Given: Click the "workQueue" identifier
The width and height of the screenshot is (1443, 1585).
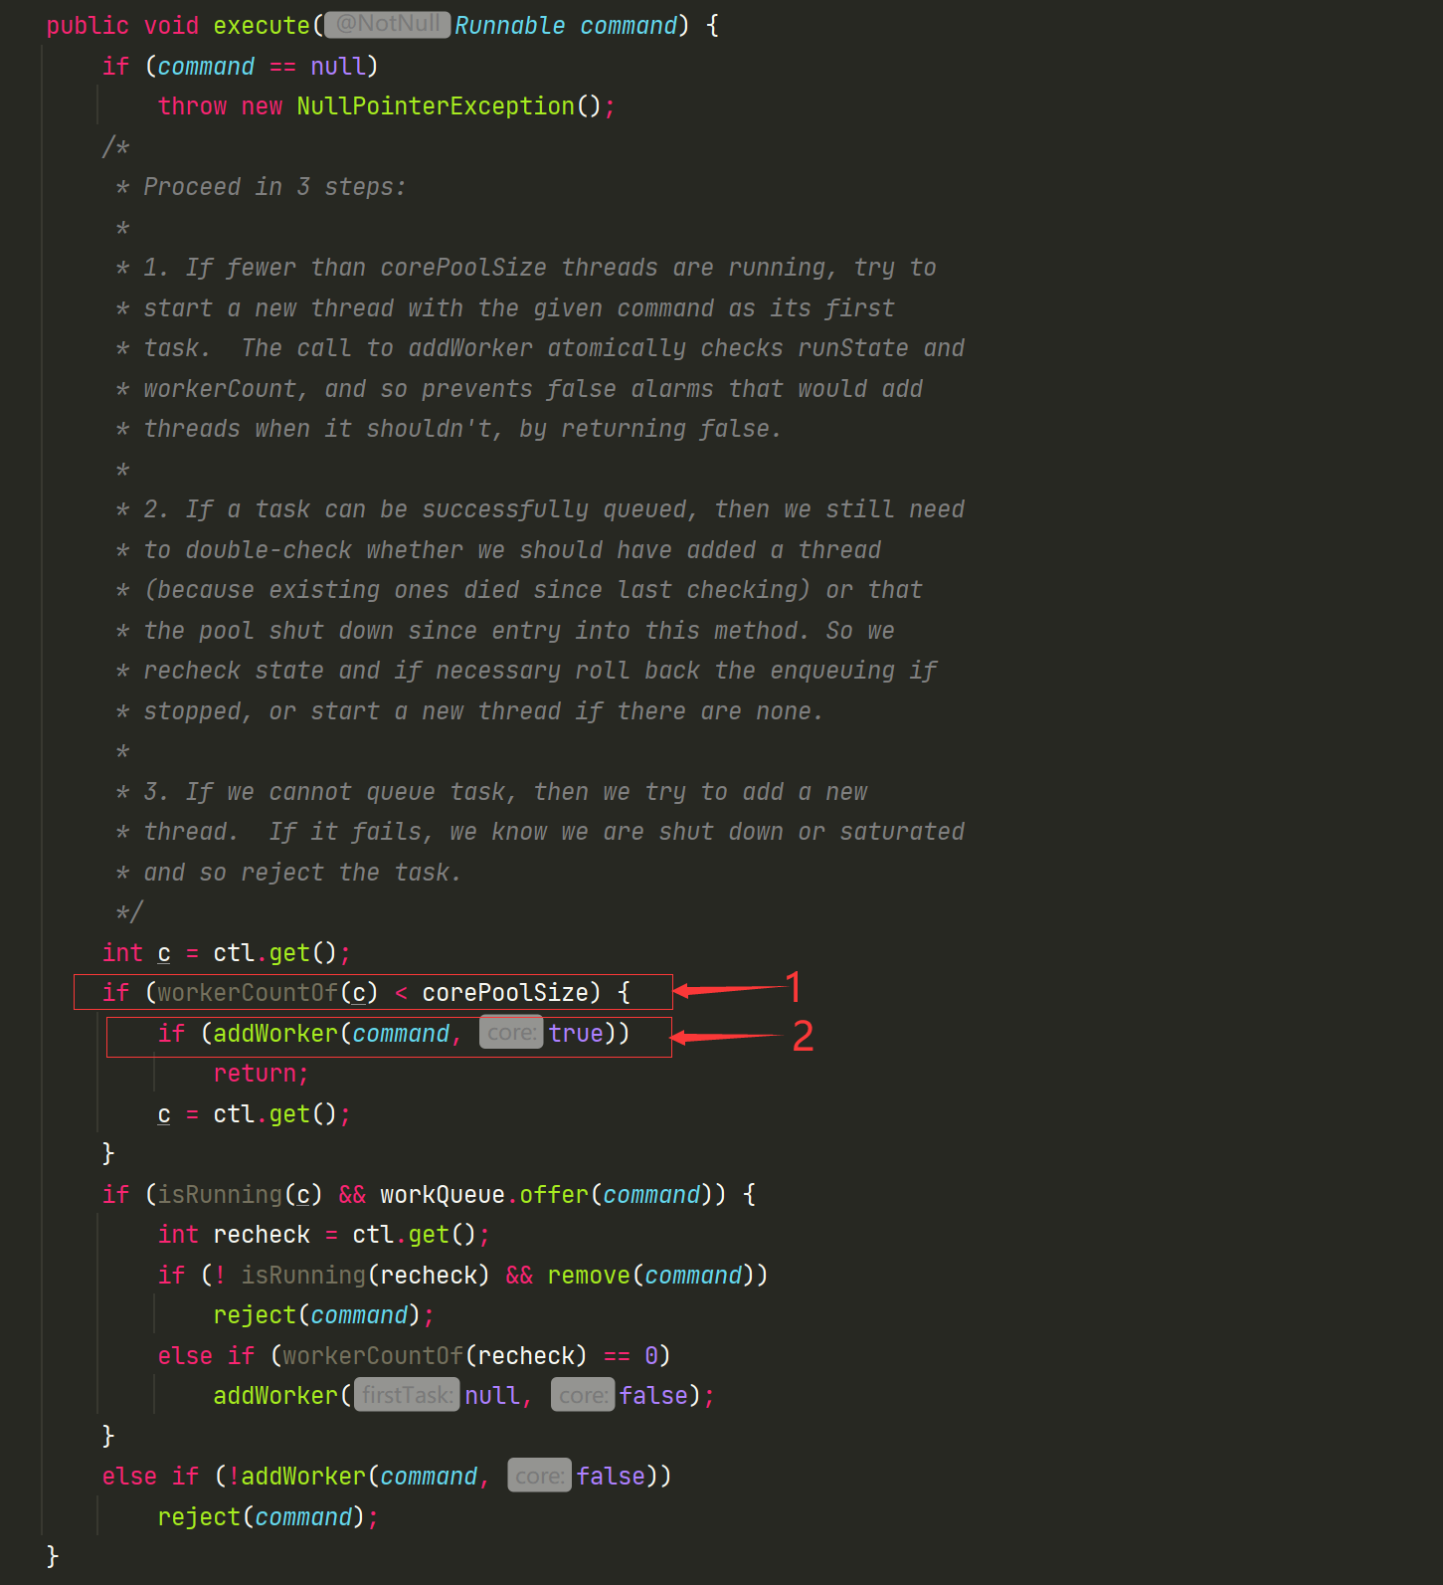Looking at the screenshot, I should coord(443,1195).
